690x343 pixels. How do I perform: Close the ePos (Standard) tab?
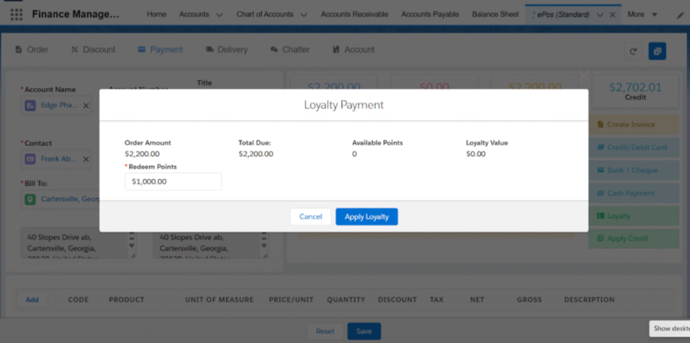[613, 15]
